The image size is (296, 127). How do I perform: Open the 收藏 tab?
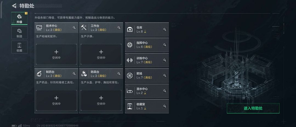(19, 47)
